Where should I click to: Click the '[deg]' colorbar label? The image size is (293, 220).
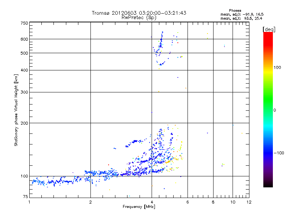coord(269,29)
